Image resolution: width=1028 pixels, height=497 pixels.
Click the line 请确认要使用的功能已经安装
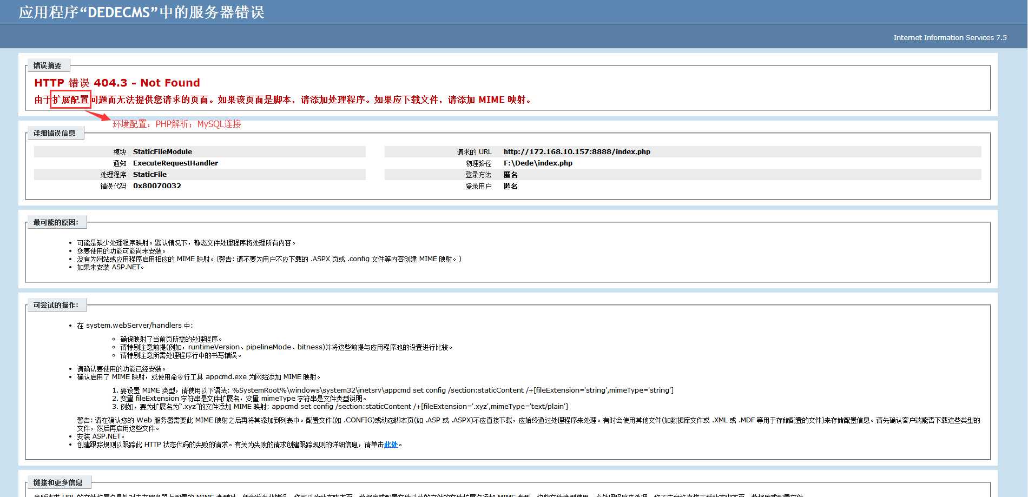(122, 369)
